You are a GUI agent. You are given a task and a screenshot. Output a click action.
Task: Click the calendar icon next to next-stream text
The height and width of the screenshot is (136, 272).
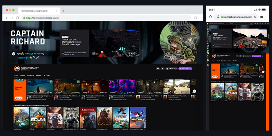tap(63, 53)
